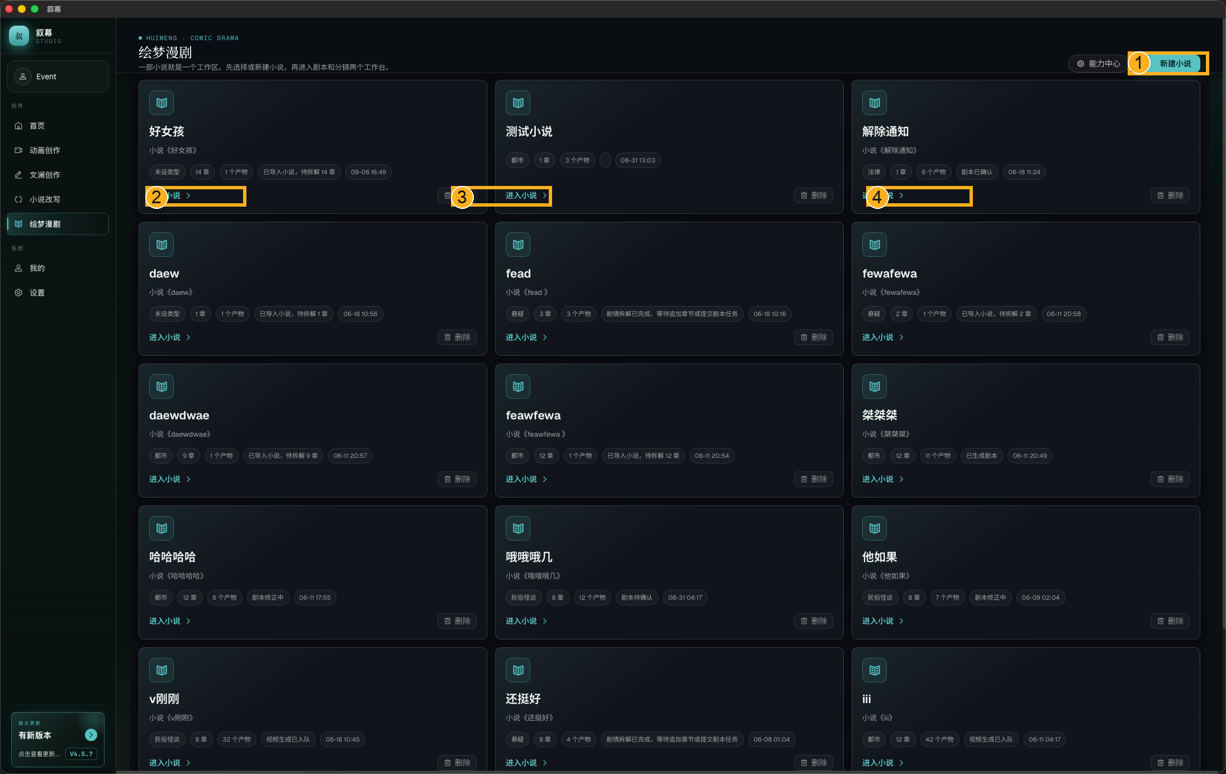Click 进入小说 on the 桀桀桀 card
This screenshot has height=774, width=1226.
pyautogui.click(x=883, y=479)
